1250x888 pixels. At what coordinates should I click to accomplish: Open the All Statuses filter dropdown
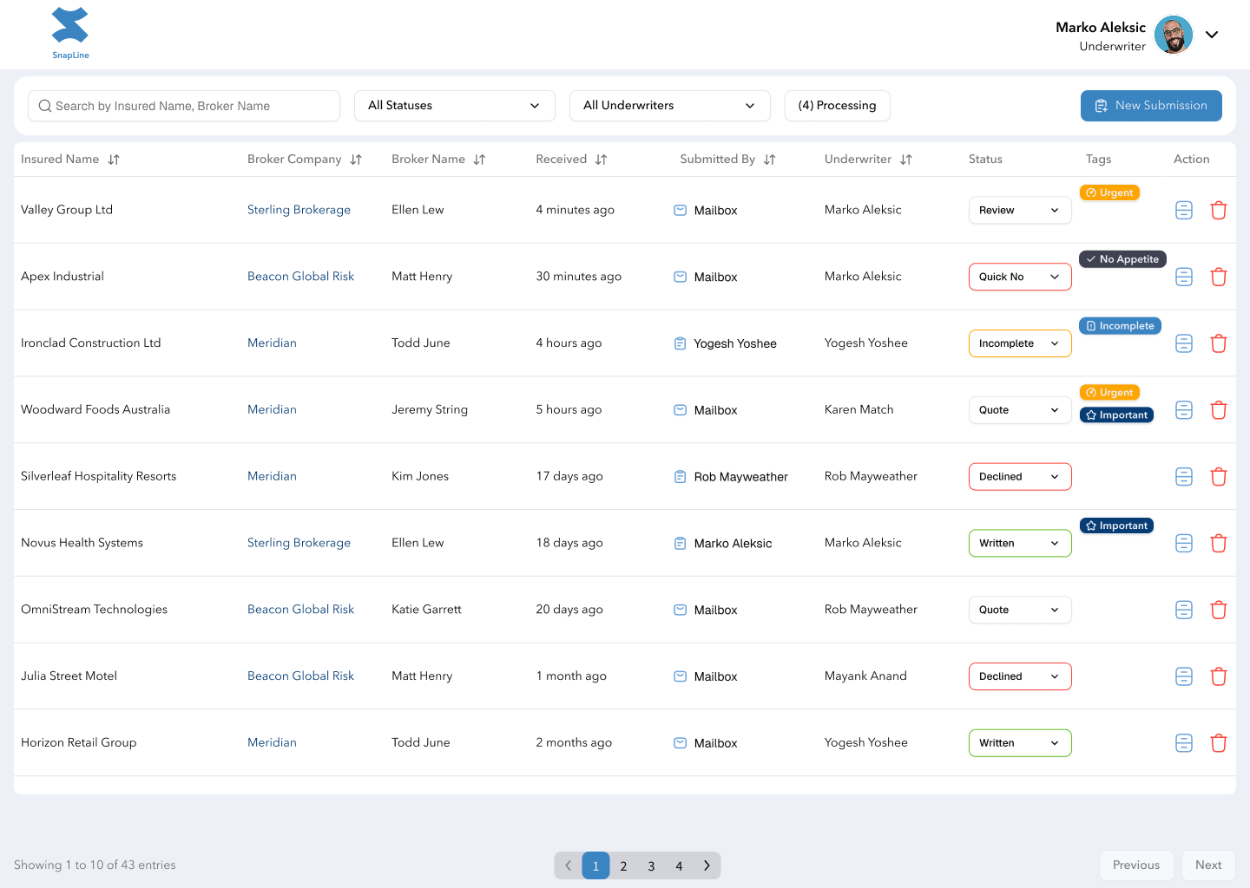(x=454, y=106)
